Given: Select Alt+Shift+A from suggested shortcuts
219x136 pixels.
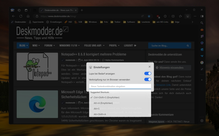Looking at the screenshot, I should tap(100, 114).
